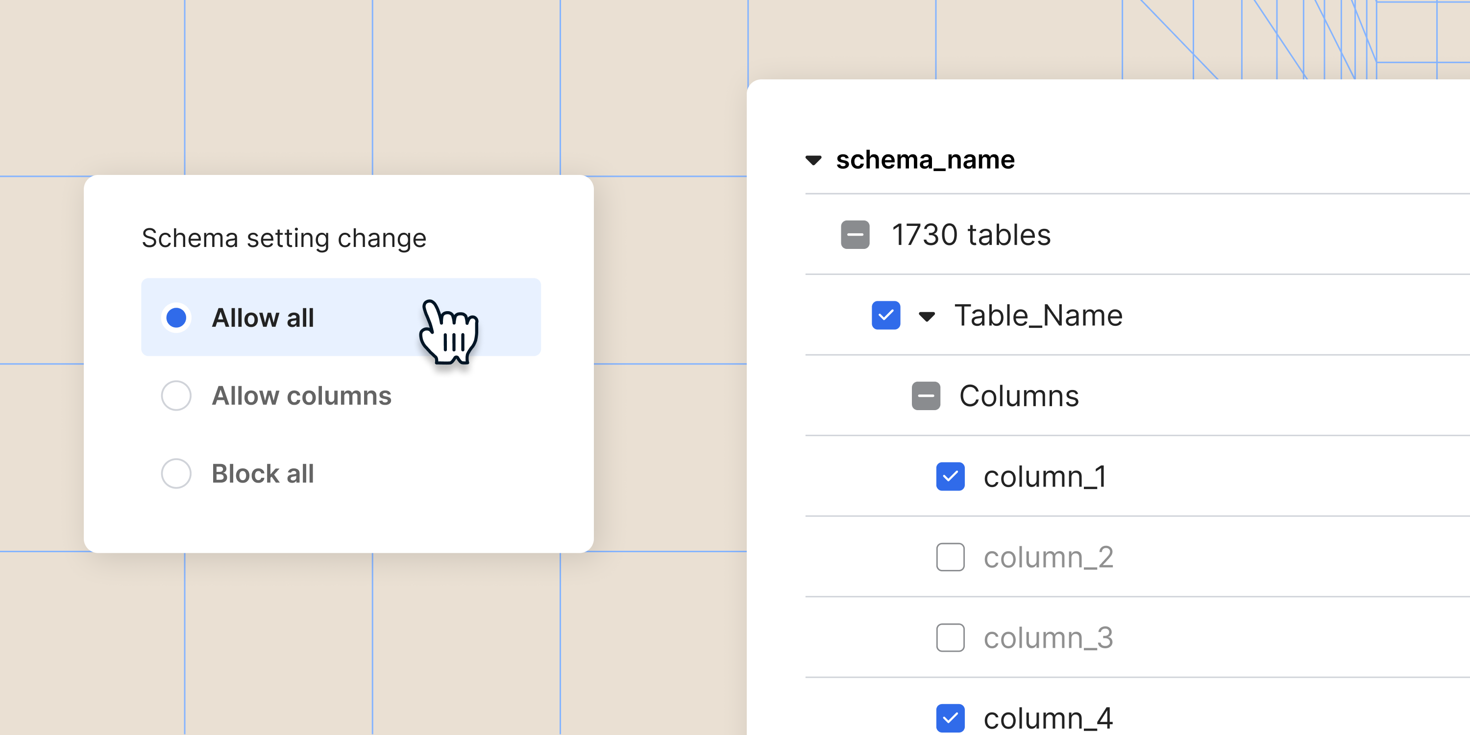This screenshot has width=1470, height=735.
Task: Enable column_2 by clicking its checkbox
Action: 950,558
